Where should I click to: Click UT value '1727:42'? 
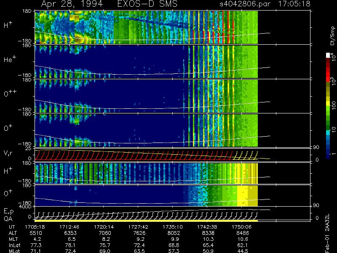[138, 227]
